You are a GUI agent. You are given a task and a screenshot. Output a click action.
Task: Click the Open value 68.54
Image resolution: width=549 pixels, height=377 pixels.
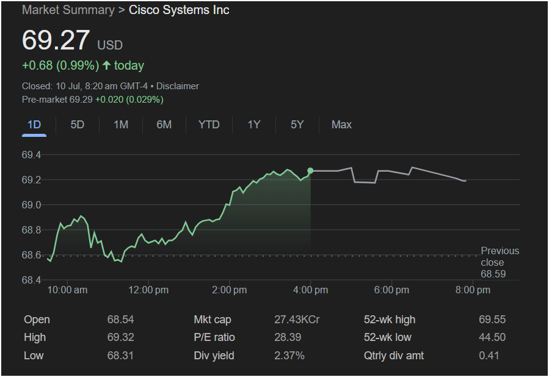(120, 320)
